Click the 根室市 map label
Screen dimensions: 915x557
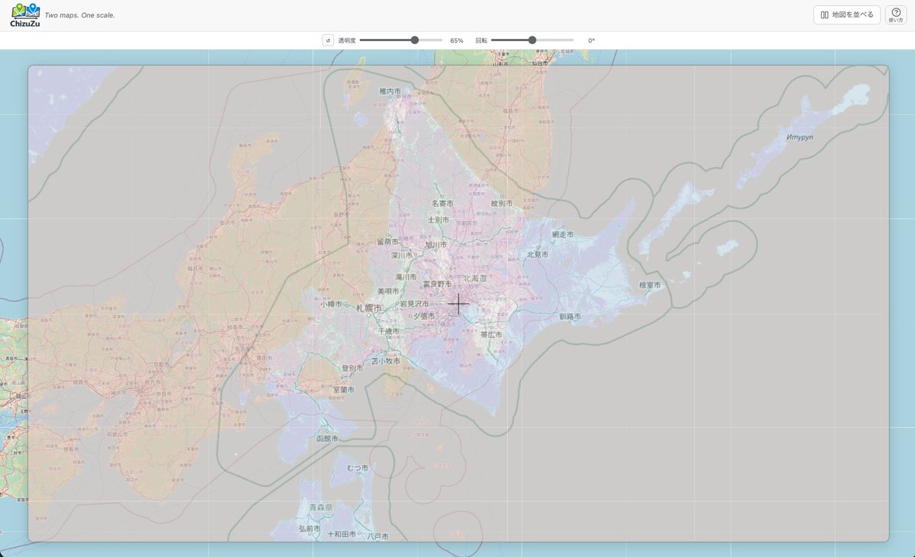(x=650, y=285)
